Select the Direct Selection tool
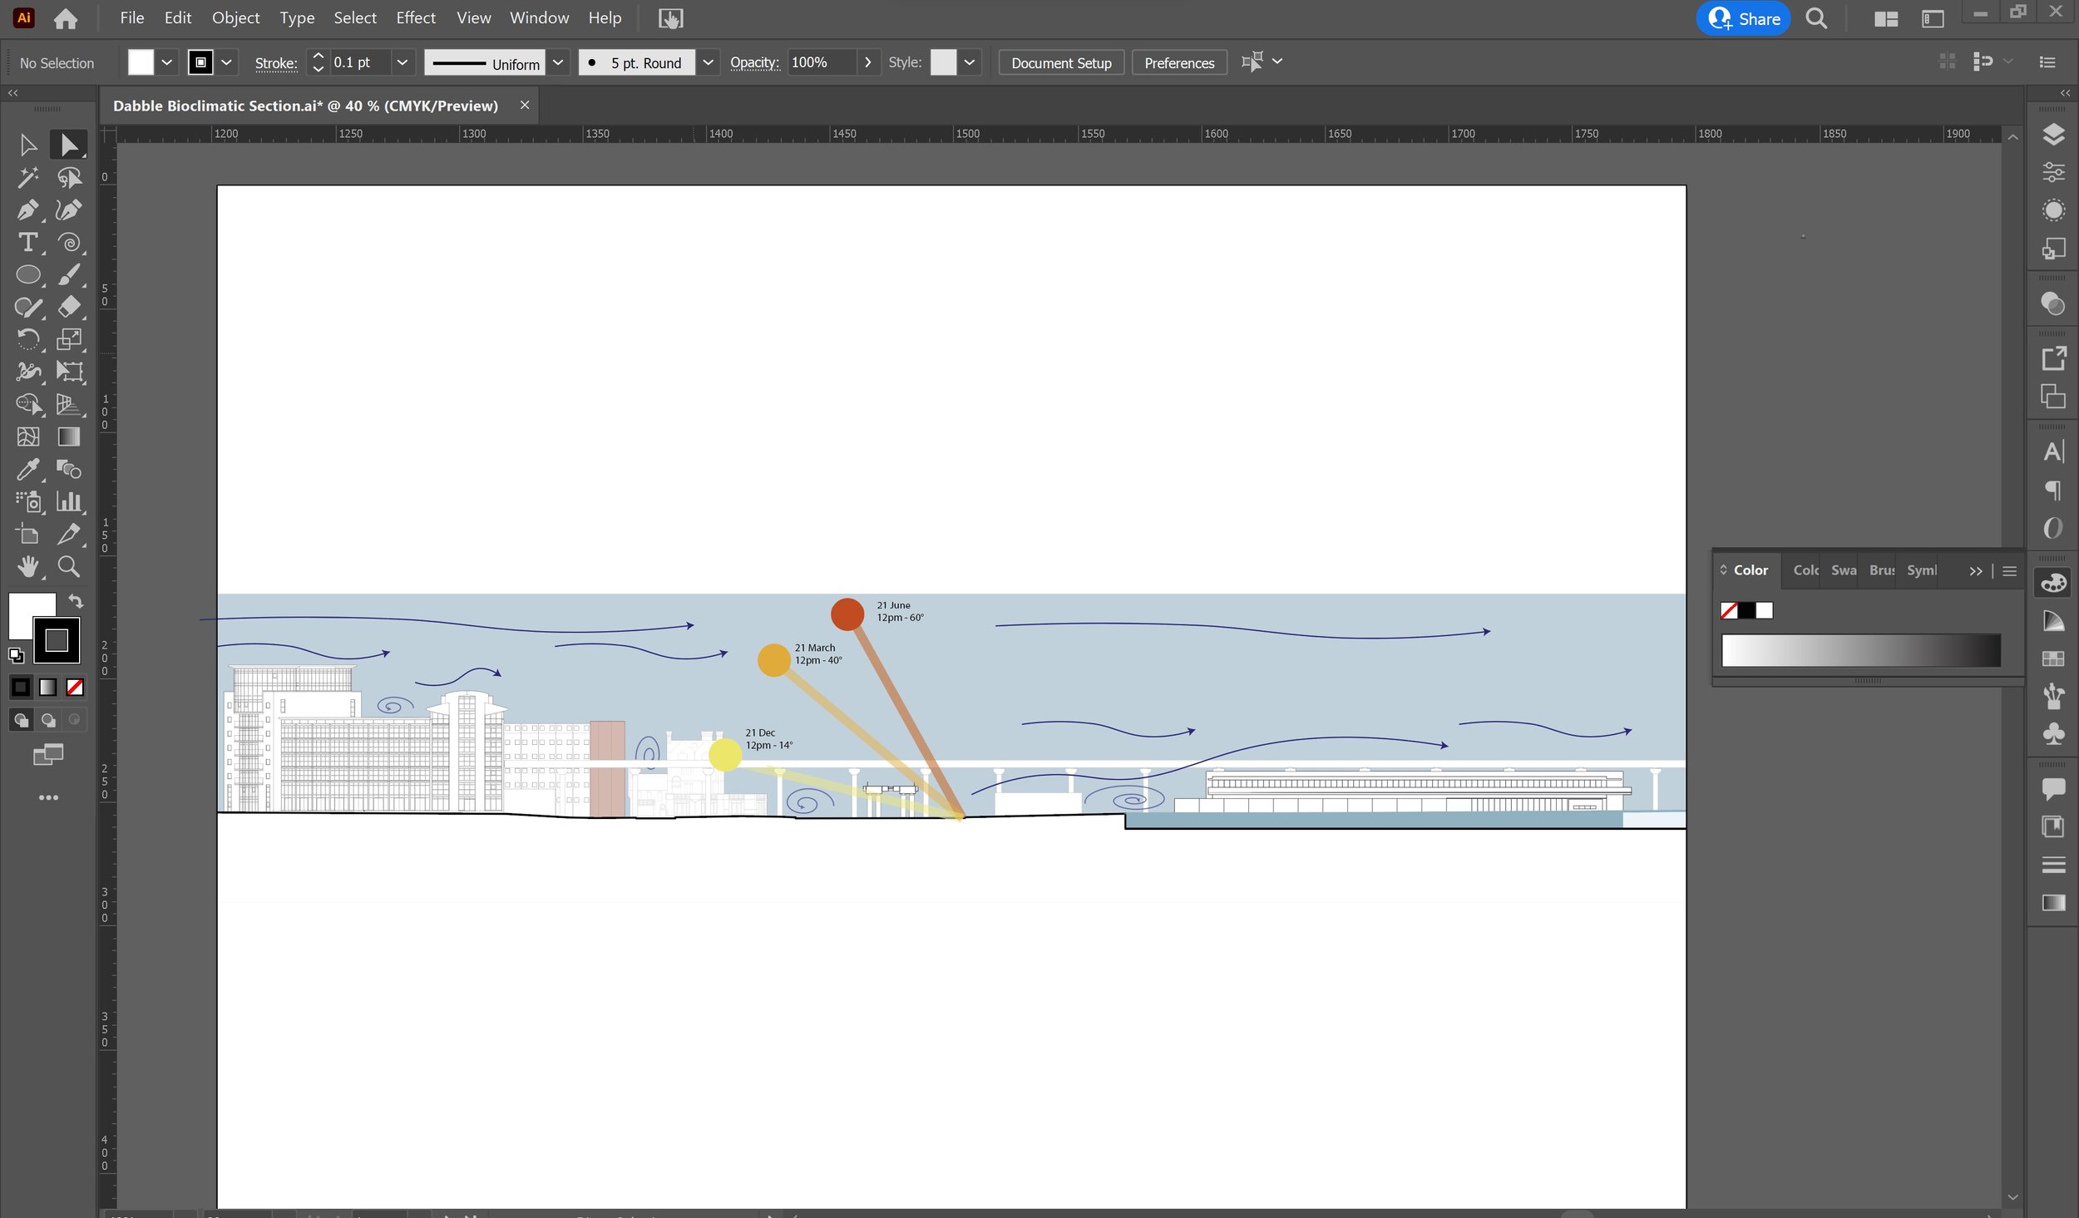 69,145
